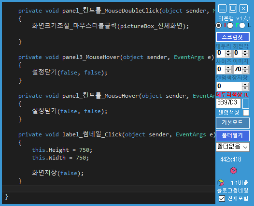Increase the 사이즈 value with up arrow
254x206 pixels.
pos(228,68)
